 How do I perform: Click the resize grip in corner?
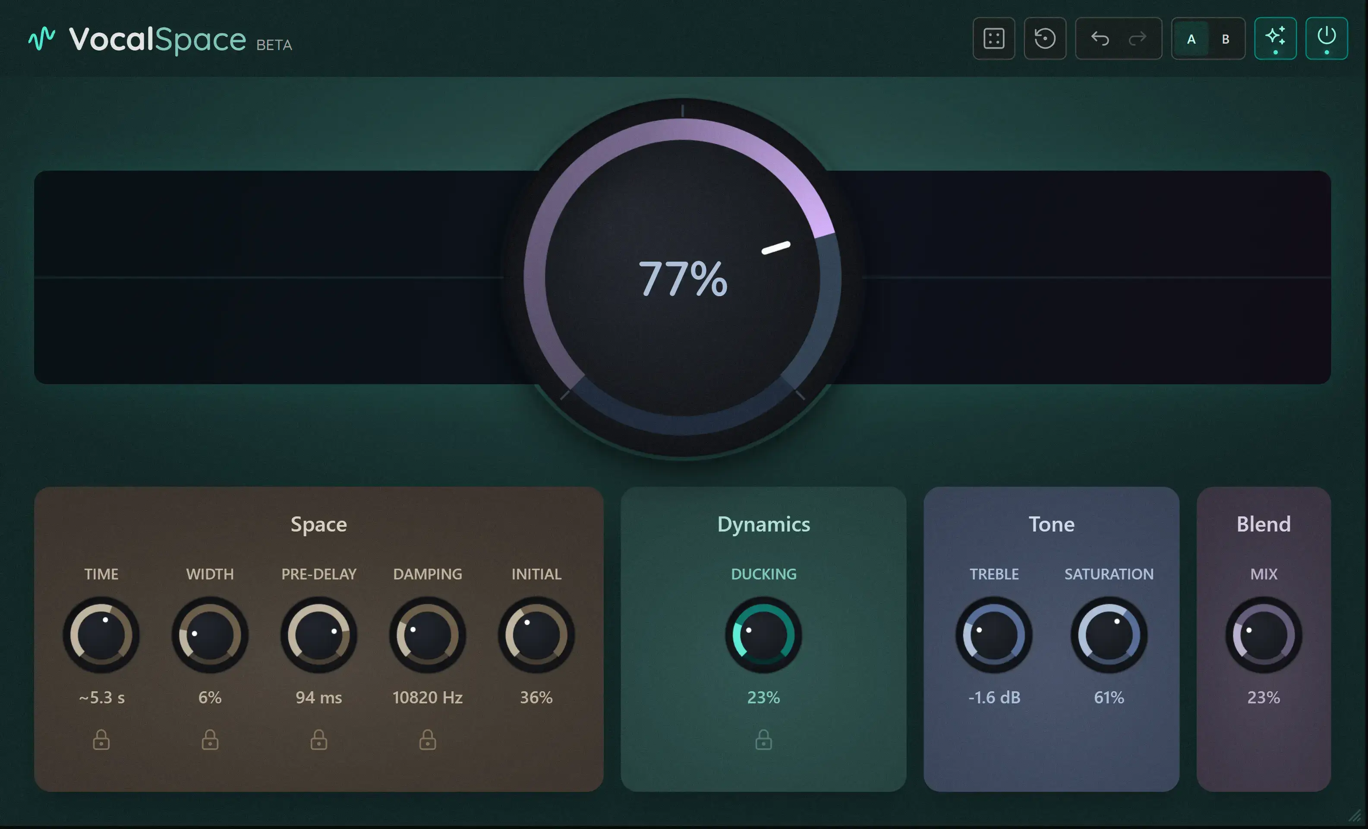pyautogui.click(x=1355, y=815)
